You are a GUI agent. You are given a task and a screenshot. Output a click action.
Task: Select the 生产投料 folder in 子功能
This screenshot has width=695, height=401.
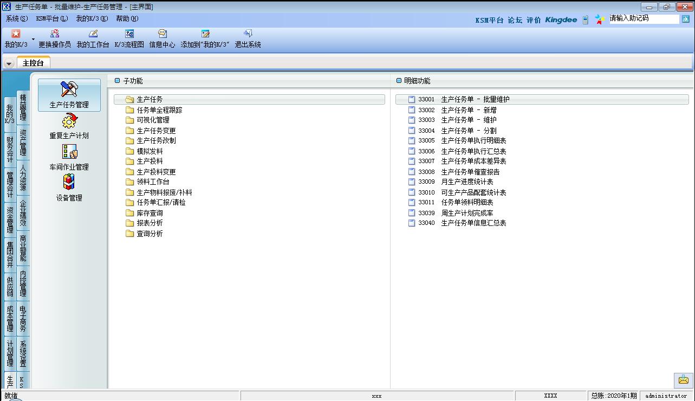(149, 161)
